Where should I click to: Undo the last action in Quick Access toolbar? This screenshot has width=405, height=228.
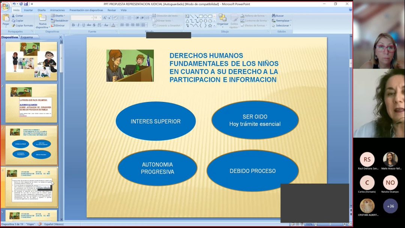coord(14,4)
